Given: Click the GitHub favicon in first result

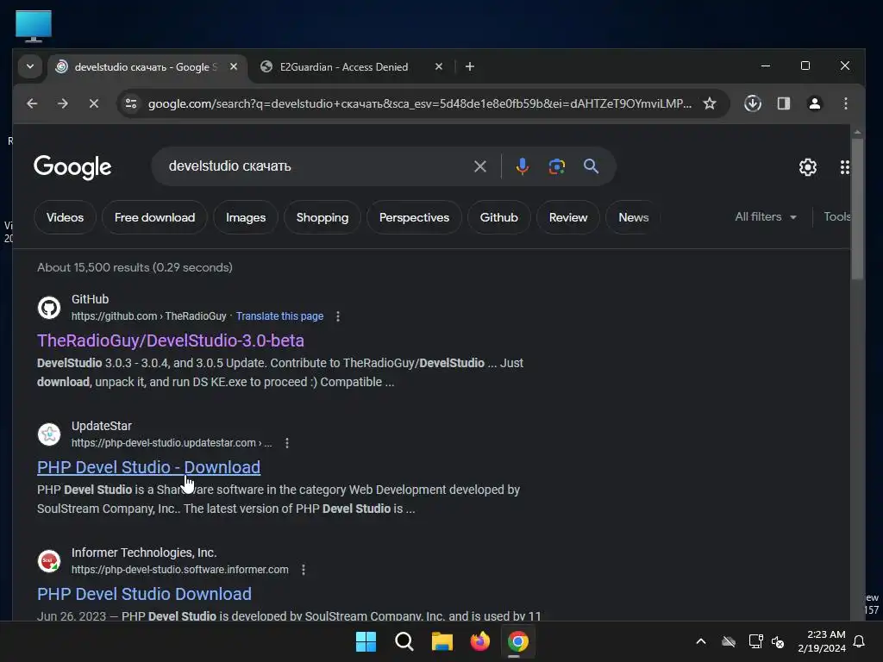Looking at the screenshot, I should (x=49, y=308).
